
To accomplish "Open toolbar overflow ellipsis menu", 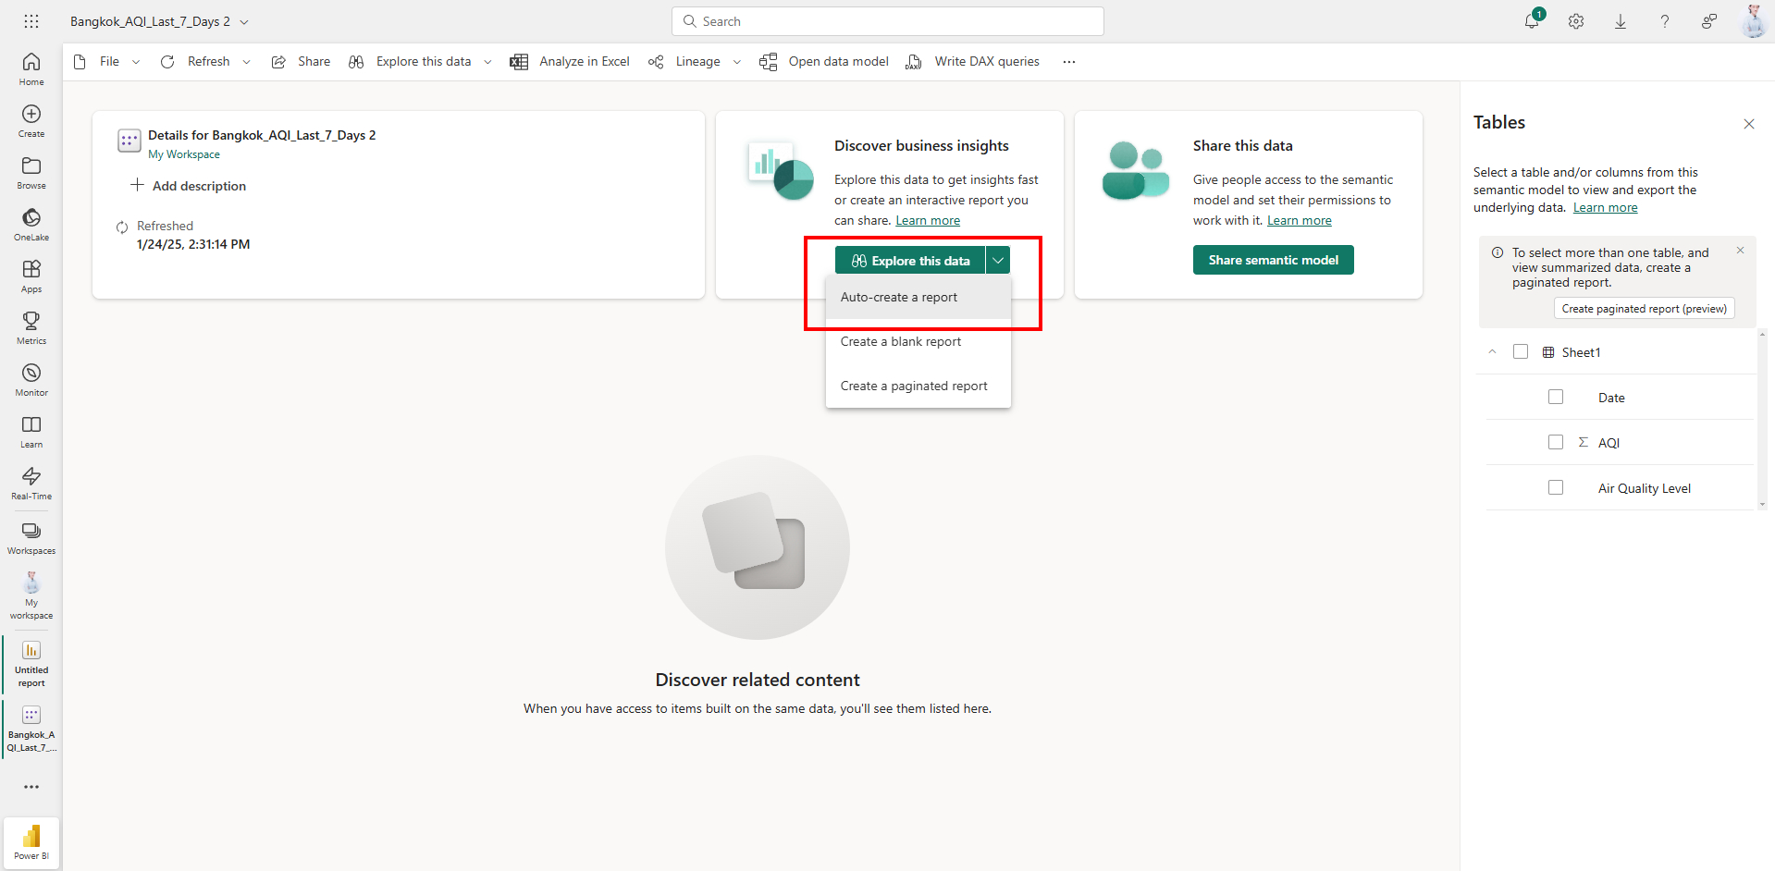I will tap(1069, 61).
